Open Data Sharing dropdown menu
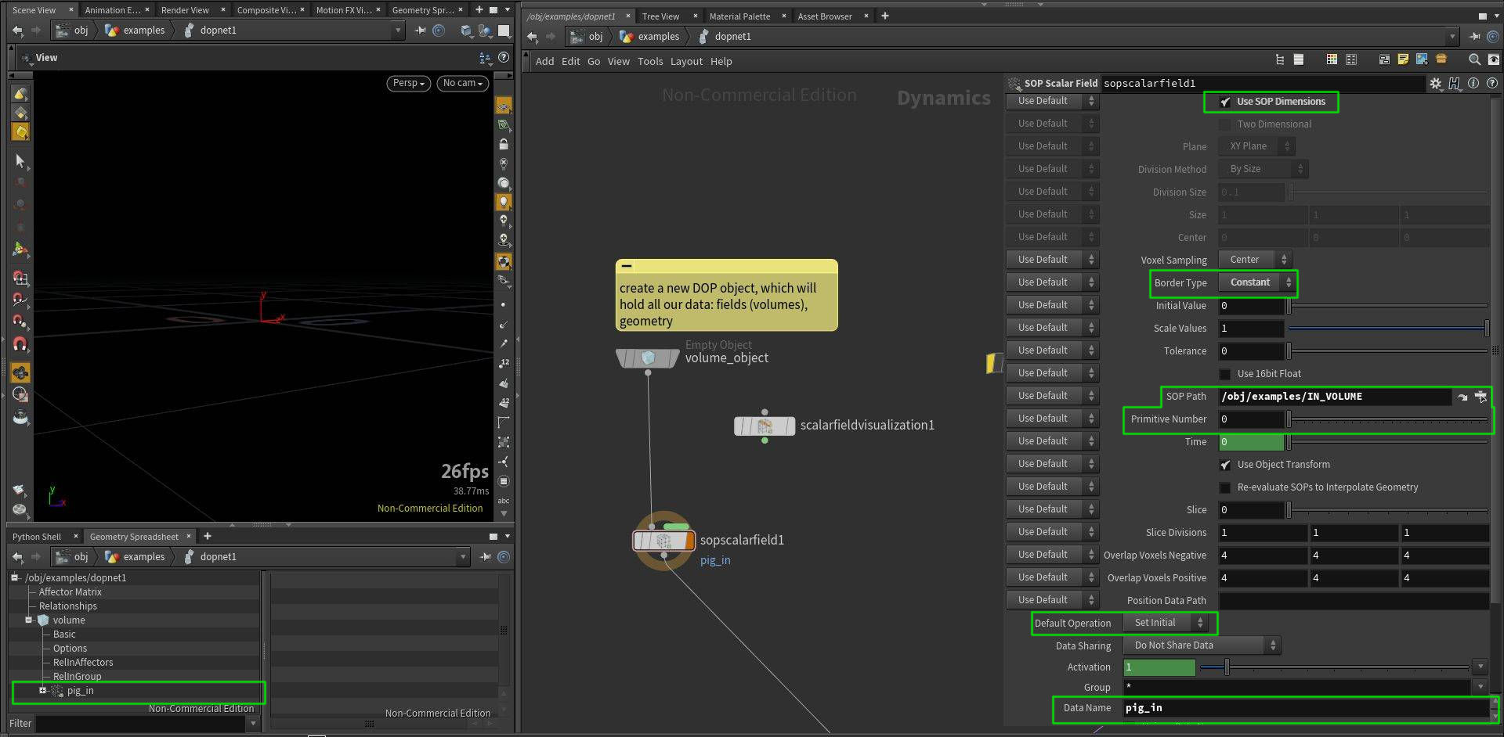Viewport: 1504px width, 737px height. tap(1202, 645)
